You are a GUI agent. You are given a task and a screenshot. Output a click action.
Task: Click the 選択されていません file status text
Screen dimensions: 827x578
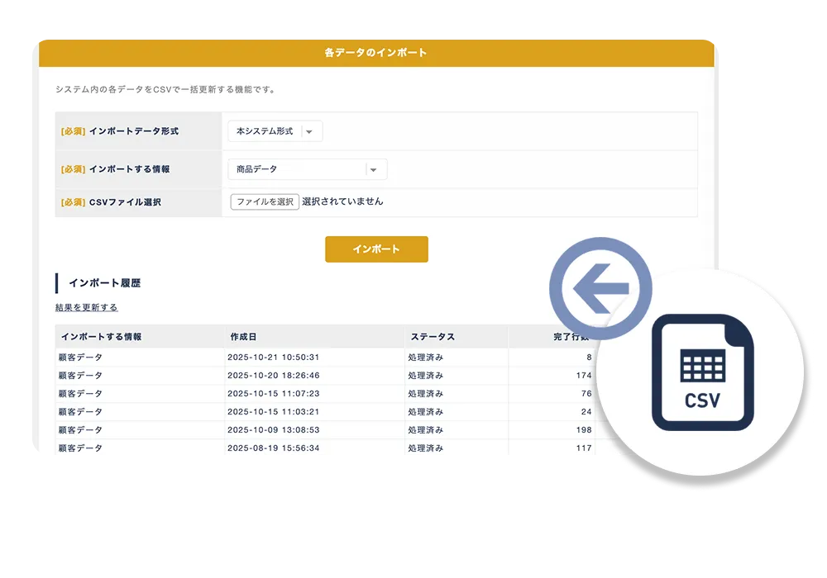click(x=342, y=201)
